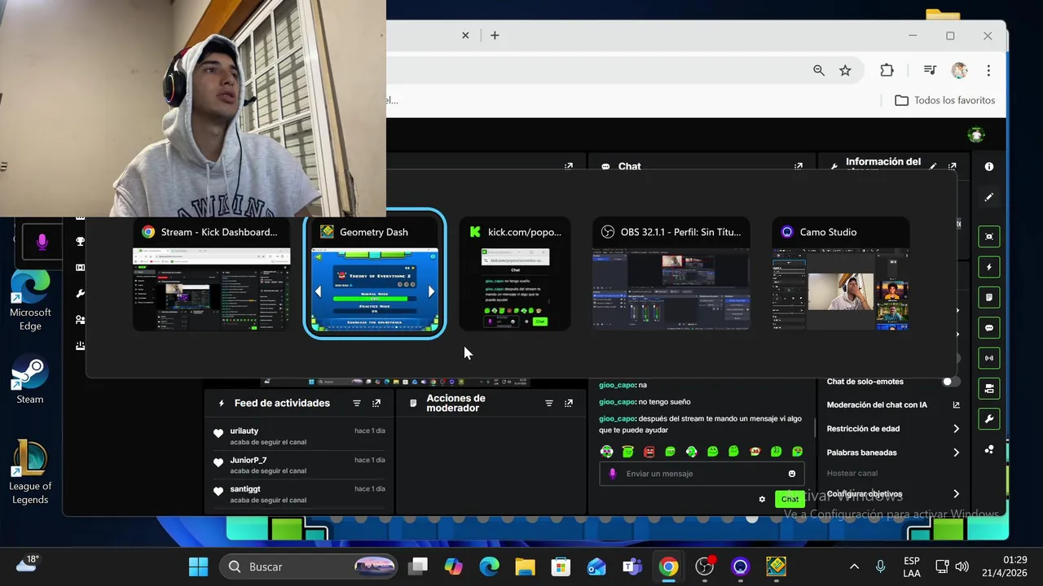Open Chrome three-dot menu
Viewport: 1043px width, 586px height.
[x=988, y=71]
